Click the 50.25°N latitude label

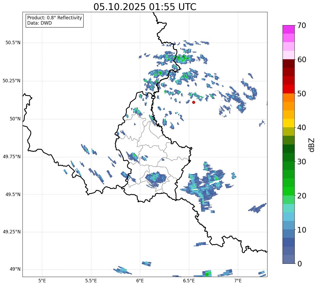pos(12,81)
